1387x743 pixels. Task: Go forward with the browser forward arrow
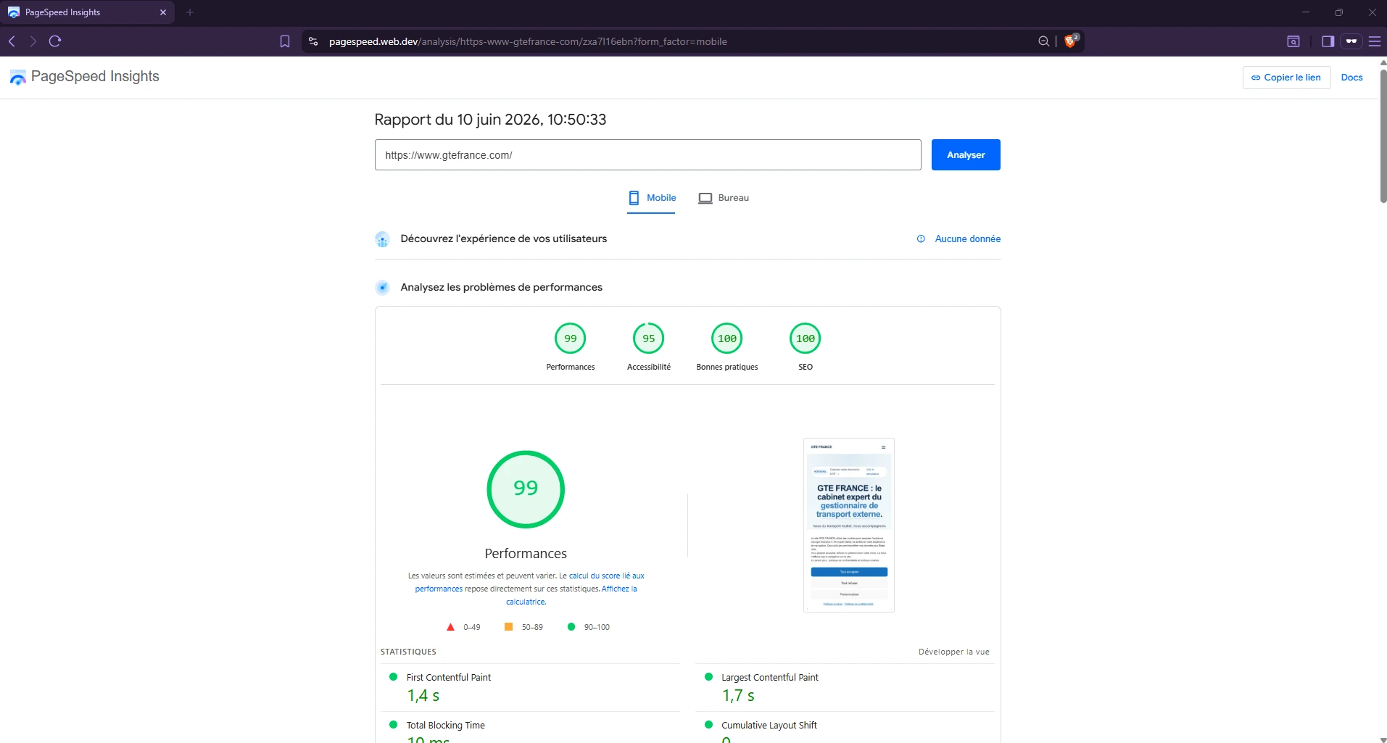point(33,41)
